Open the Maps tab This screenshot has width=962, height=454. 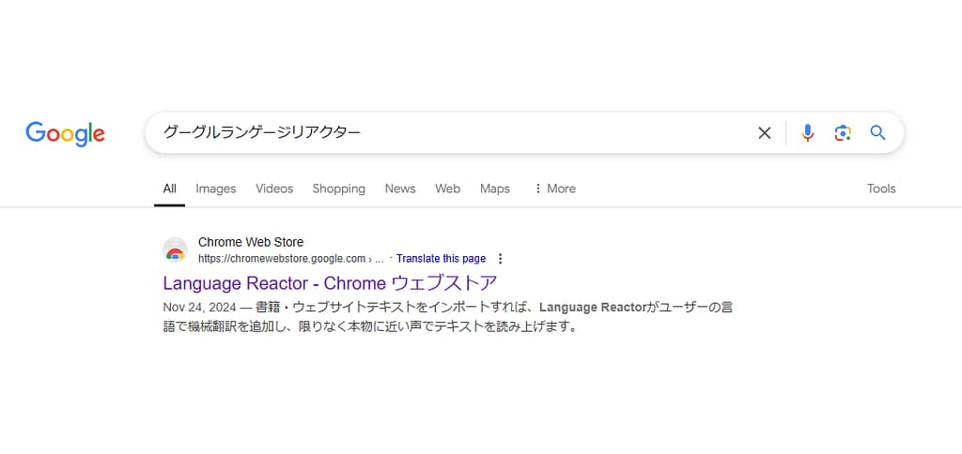pos(494,189)
